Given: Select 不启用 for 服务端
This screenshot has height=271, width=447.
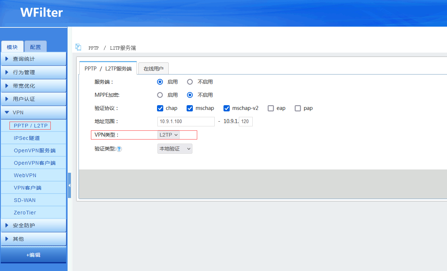Looking at the screenshot, I should 190,82.
